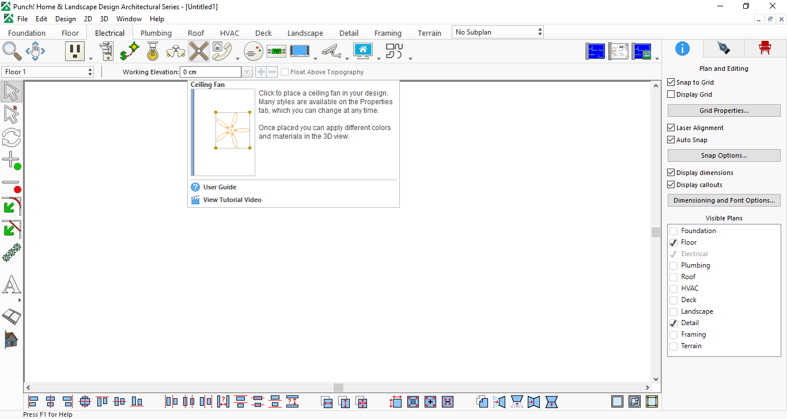Choose the electrical outlet tool
787x419 pixels.
(x=75, y=51)
